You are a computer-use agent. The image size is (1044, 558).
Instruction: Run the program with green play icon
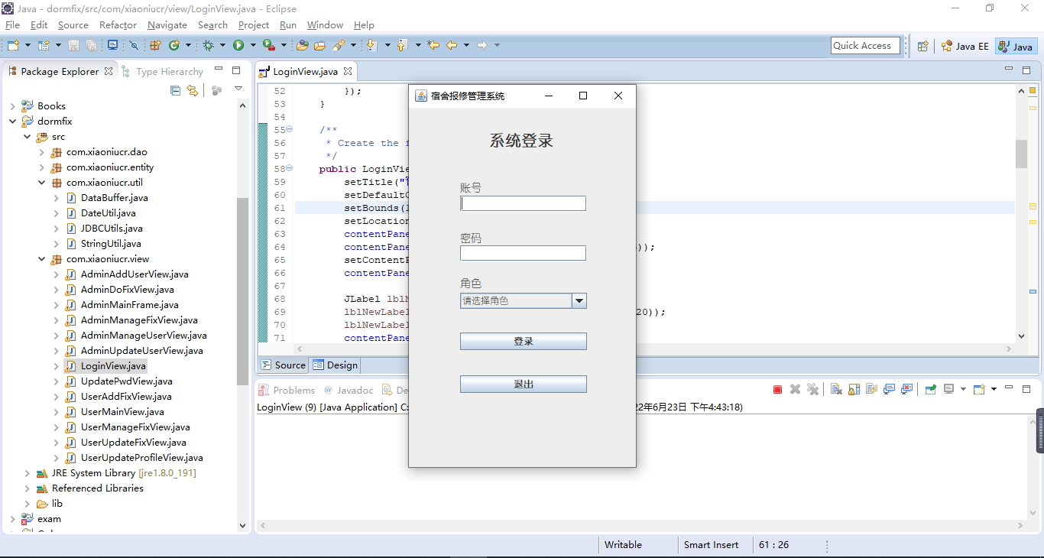click(238, 45)
